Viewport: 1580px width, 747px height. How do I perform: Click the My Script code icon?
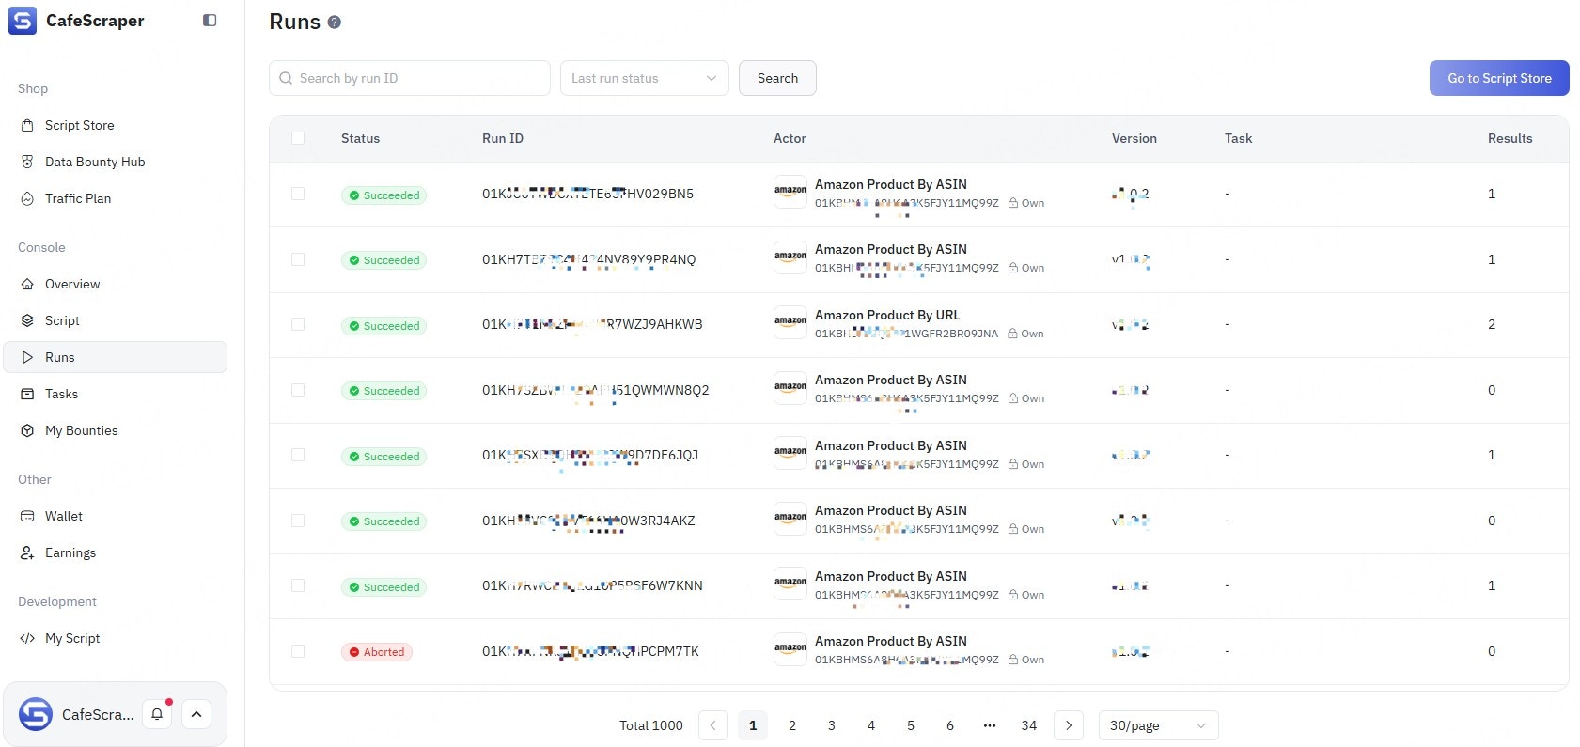[x=27, y=638]
